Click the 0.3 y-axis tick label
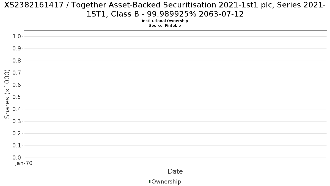This screenshot has height=186, width=330. tap(17, 121)
